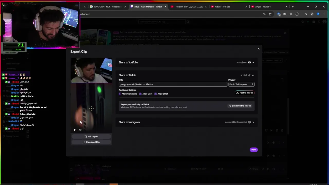Viewport: 329px width, 185px height.
Task: Mute the clip preview volume
Action: [80, 130]
